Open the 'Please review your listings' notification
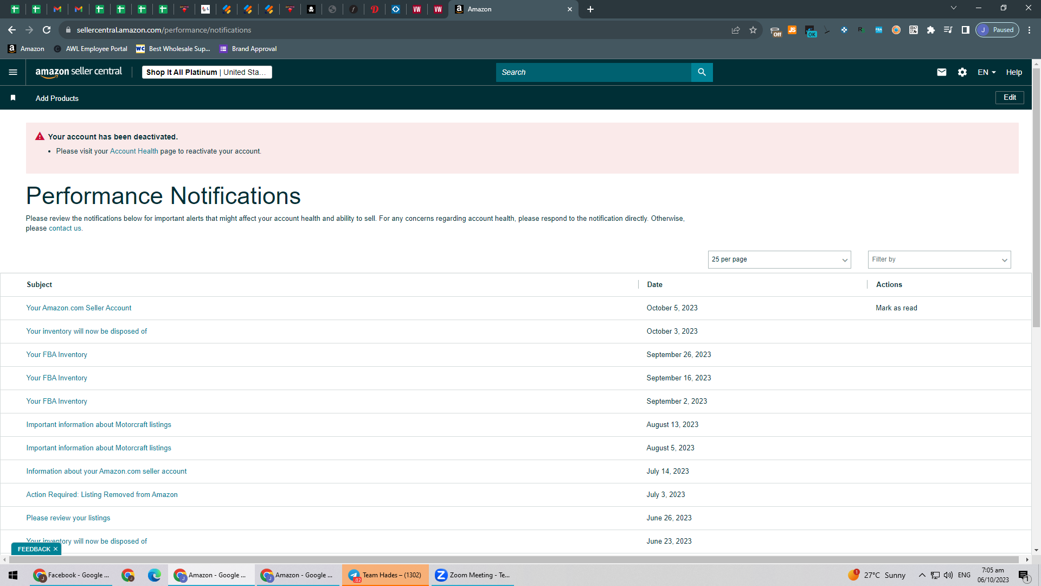This screenshot has width=1041, height=586. coord(68,518)
